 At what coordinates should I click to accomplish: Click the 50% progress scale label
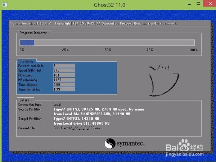pos(108,50)
